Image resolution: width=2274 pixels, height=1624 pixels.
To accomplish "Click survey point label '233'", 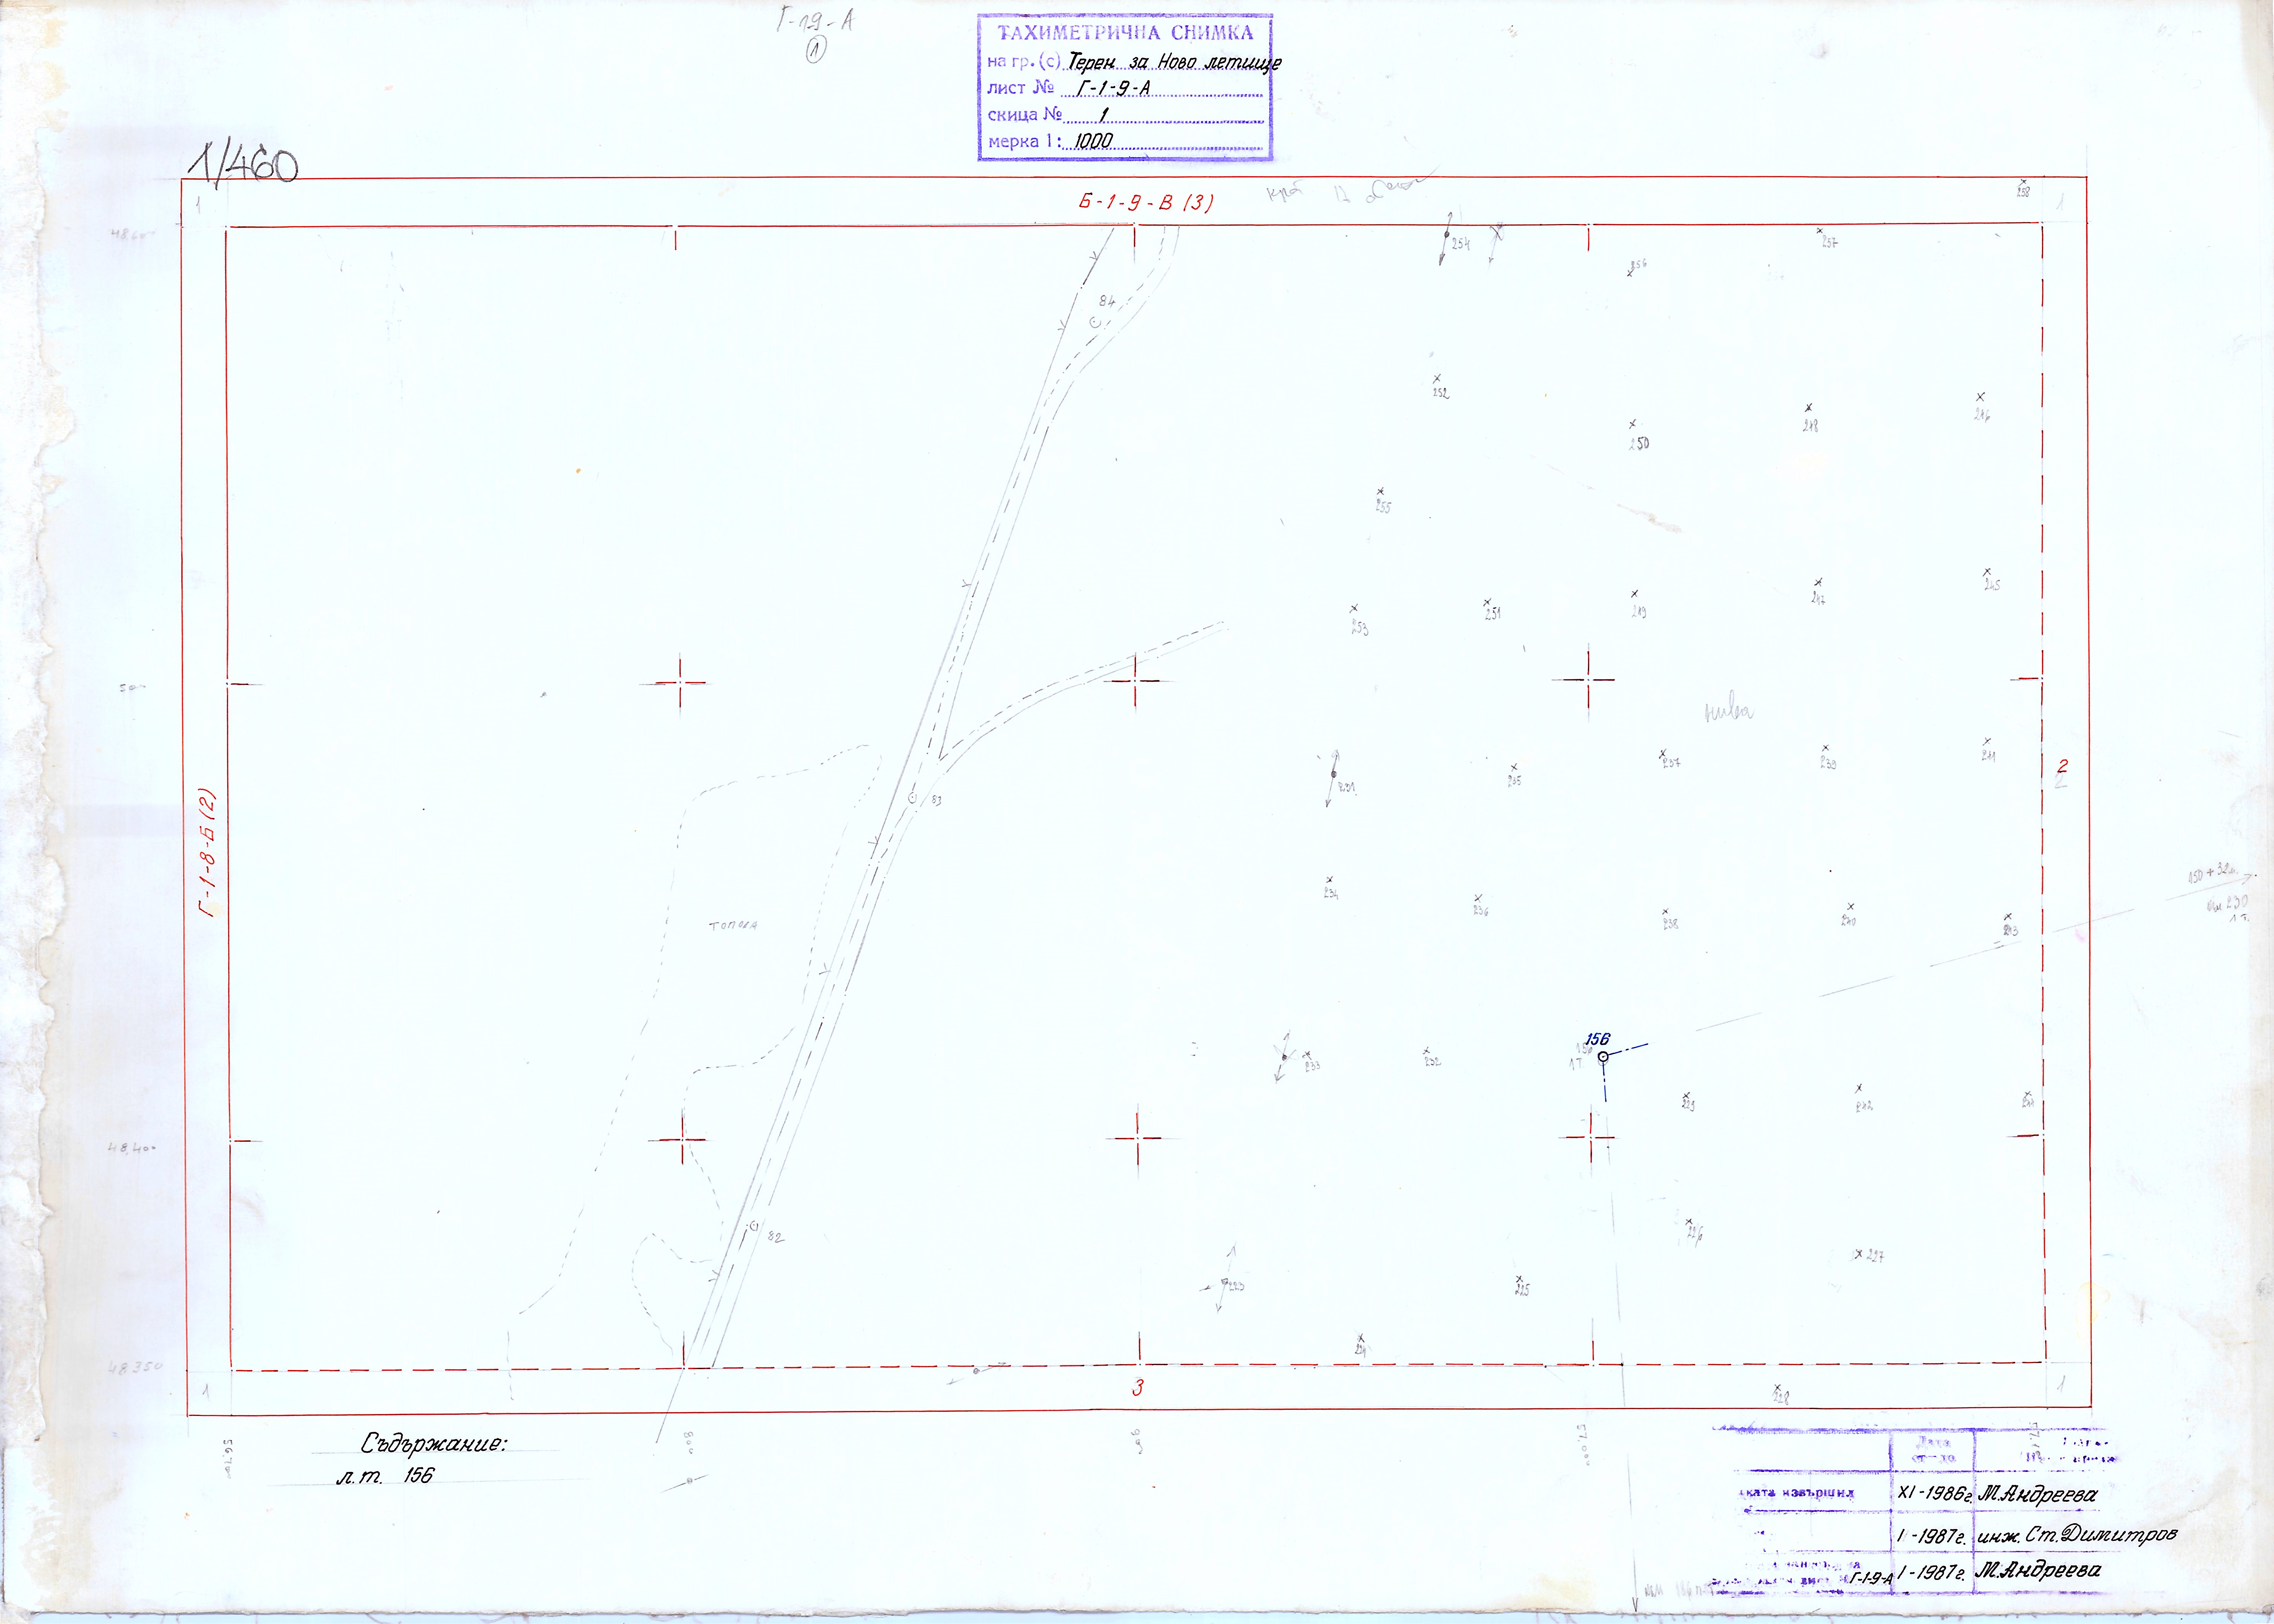I will pyautogui.click(x=1312, y=1065).
